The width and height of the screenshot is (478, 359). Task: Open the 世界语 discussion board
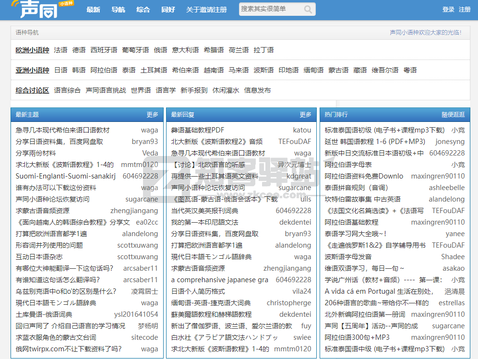pyautogui.click(x=141, y=90)
